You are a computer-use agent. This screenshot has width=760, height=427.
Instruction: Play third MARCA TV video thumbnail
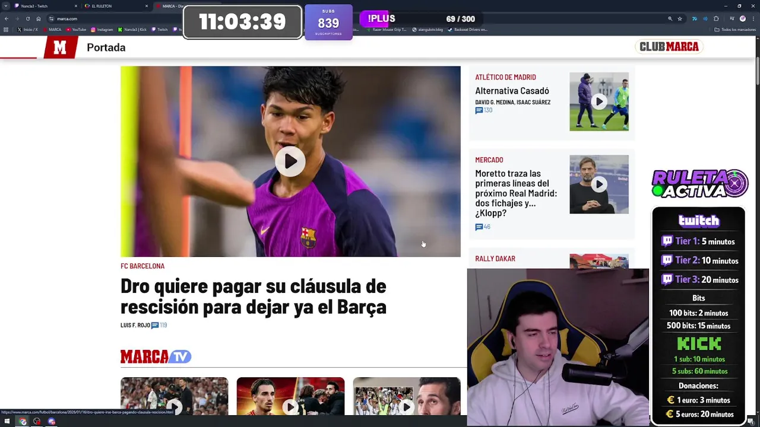pyautogui.click(x=406, y=396)
